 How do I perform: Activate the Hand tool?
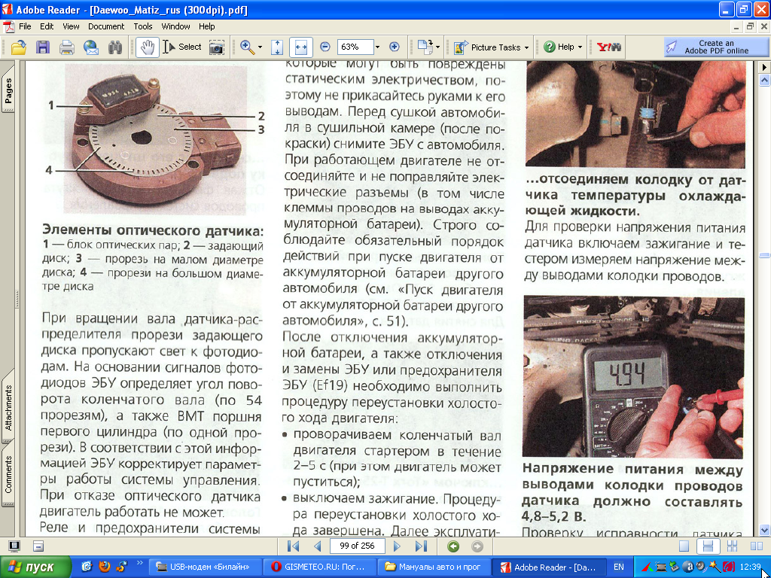point(147,47)
